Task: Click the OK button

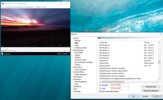Action: 134,96
